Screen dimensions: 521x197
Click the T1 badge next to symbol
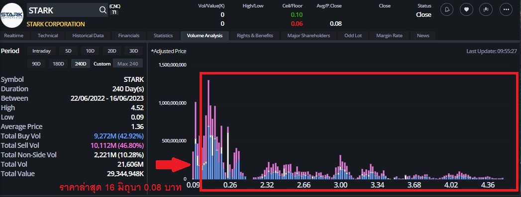pos(114,12)
